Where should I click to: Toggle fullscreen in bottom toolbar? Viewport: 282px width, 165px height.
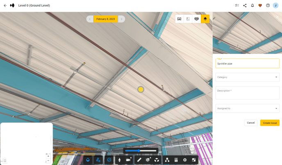coord(194,160)
